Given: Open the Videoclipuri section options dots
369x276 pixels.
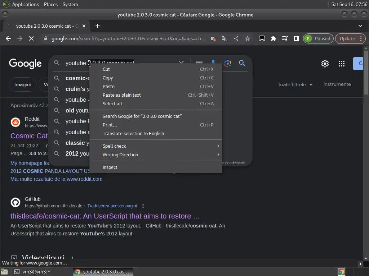Looking at the screenshot, I should [72, 258].
